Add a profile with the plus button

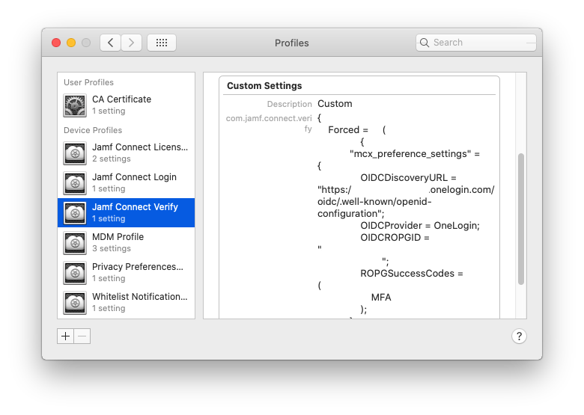click(66, 336)
